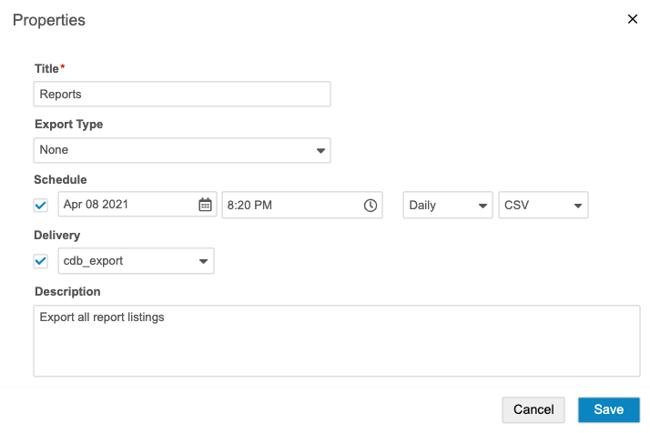
Task: Click into the 8:20 PM time field
Action: coord(289,206)
